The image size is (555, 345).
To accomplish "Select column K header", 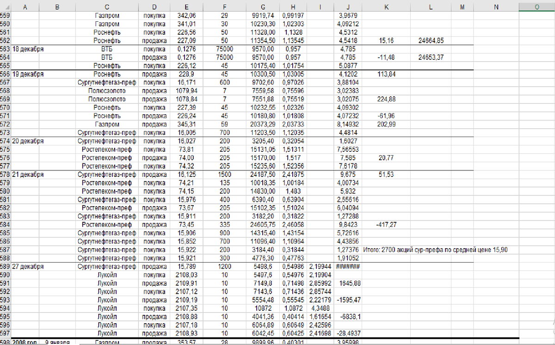I will (x=386, y=7).
